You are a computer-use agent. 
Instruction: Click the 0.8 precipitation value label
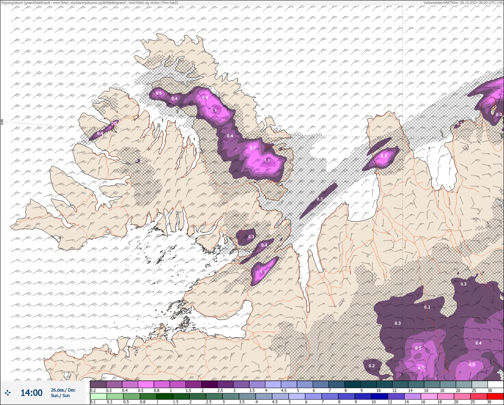[x=384, y=156]
